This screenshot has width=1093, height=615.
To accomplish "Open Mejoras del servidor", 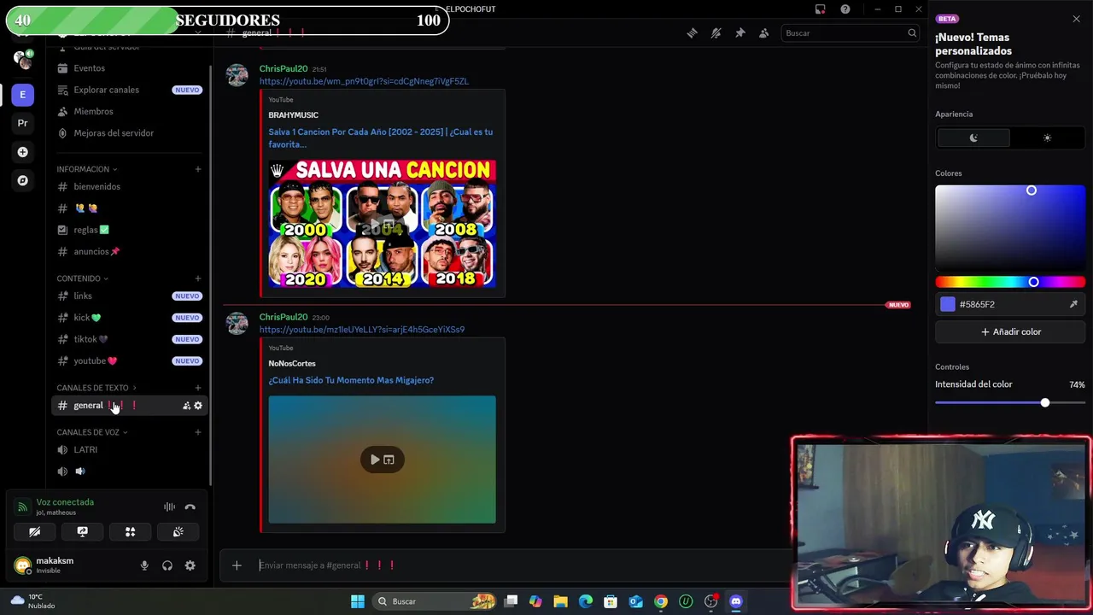I will click(129, 133).
